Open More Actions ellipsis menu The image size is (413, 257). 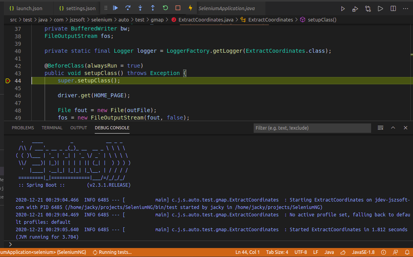click(406, 9)
